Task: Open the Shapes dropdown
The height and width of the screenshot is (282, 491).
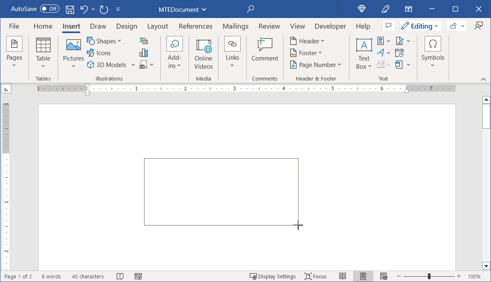Action: [x=105, y=41]
